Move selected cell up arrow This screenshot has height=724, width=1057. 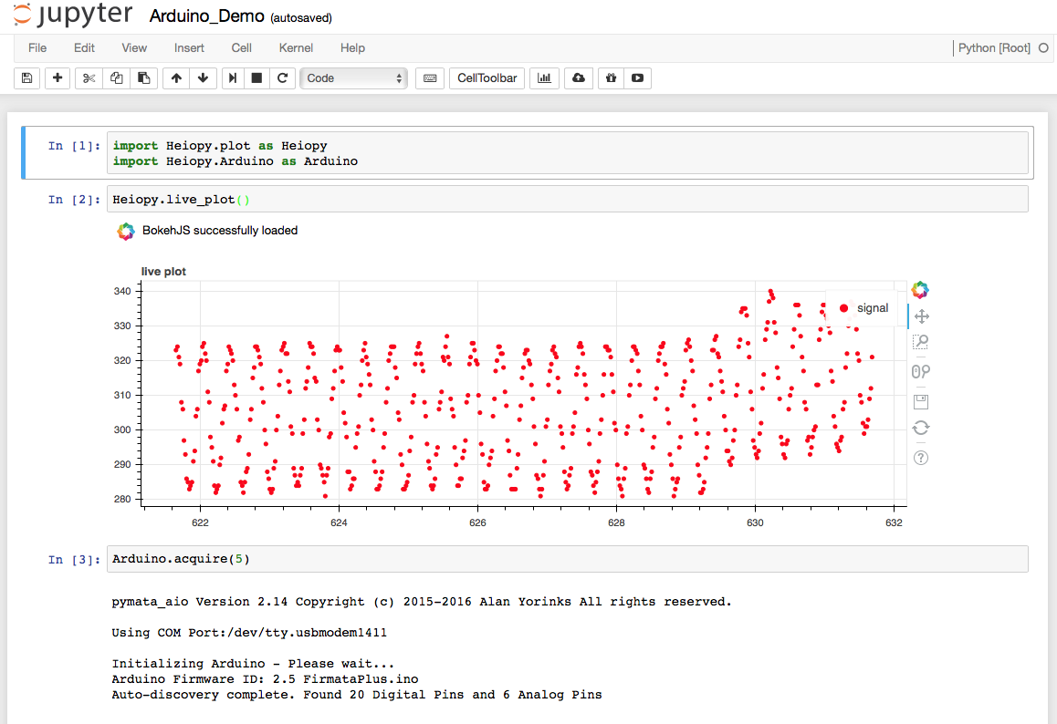(x=176, y=78)
